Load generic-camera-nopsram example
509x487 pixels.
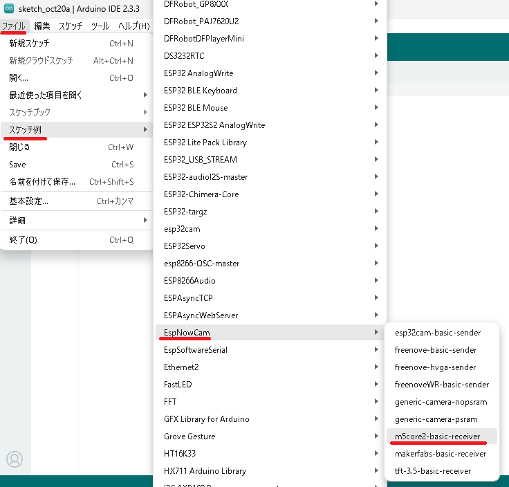point(442,402)
